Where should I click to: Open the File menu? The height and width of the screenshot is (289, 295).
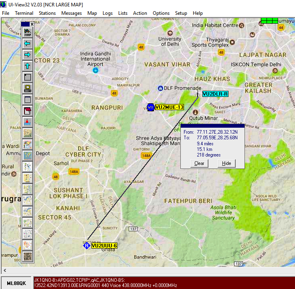pyautogui.click(x=6, y=13)
